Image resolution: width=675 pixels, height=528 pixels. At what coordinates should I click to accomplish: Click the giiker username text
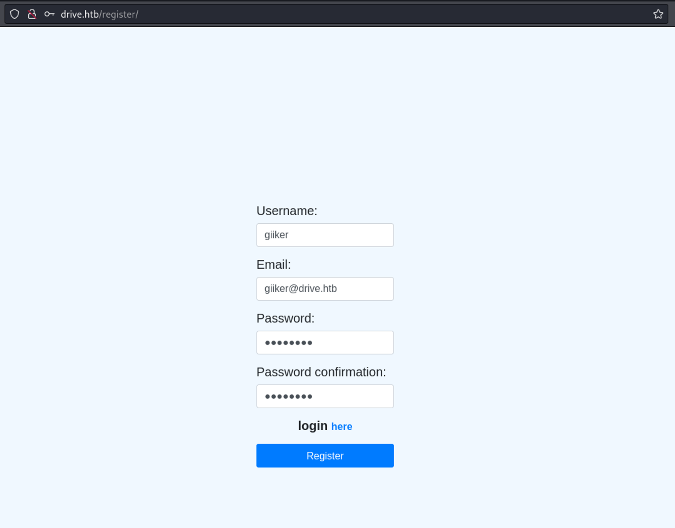[276, 235]
